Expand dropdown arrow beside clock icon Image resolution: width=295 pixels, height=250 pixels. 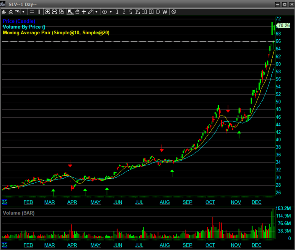click(x=111, y=12)
